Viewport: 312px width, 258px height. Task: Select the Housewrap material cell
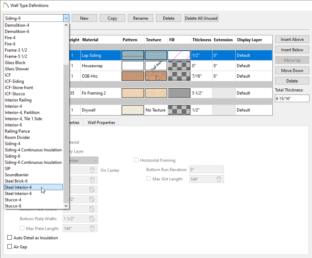click(101, 66)
